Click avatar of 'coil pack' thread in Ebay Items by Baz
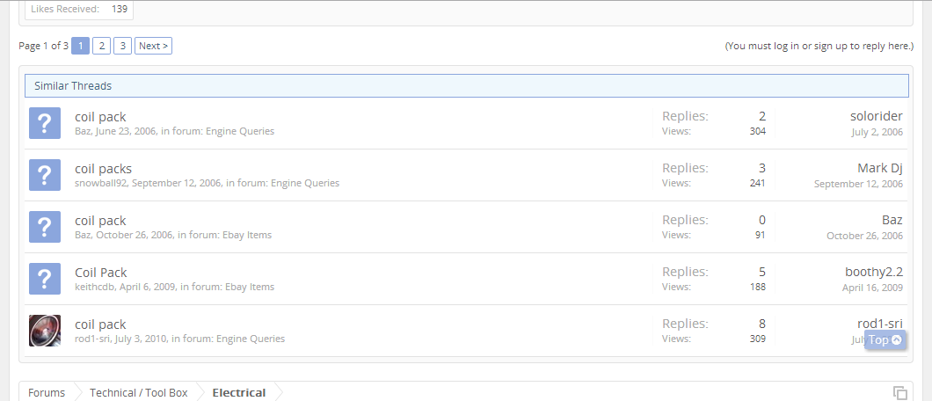The image size is (932, 401). click(45, 227)
